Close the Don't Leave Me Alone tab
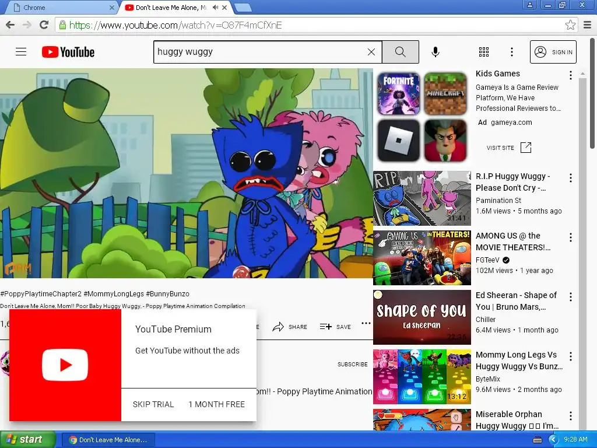Screen dimensions: 597x448 [x=224, y=8]
